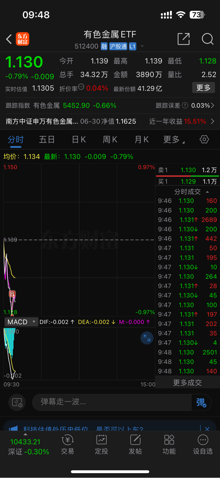Viewport: 220px width, 478px height.
Task: Open search with magnifier icon
Action: (208, 39)
